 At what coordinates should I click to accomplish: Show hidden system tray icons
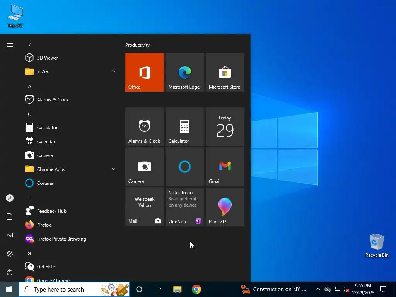318,289
